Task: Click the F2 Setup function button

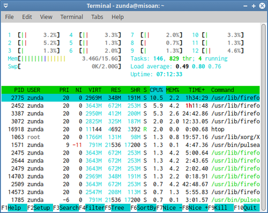Action: (40, 208)
